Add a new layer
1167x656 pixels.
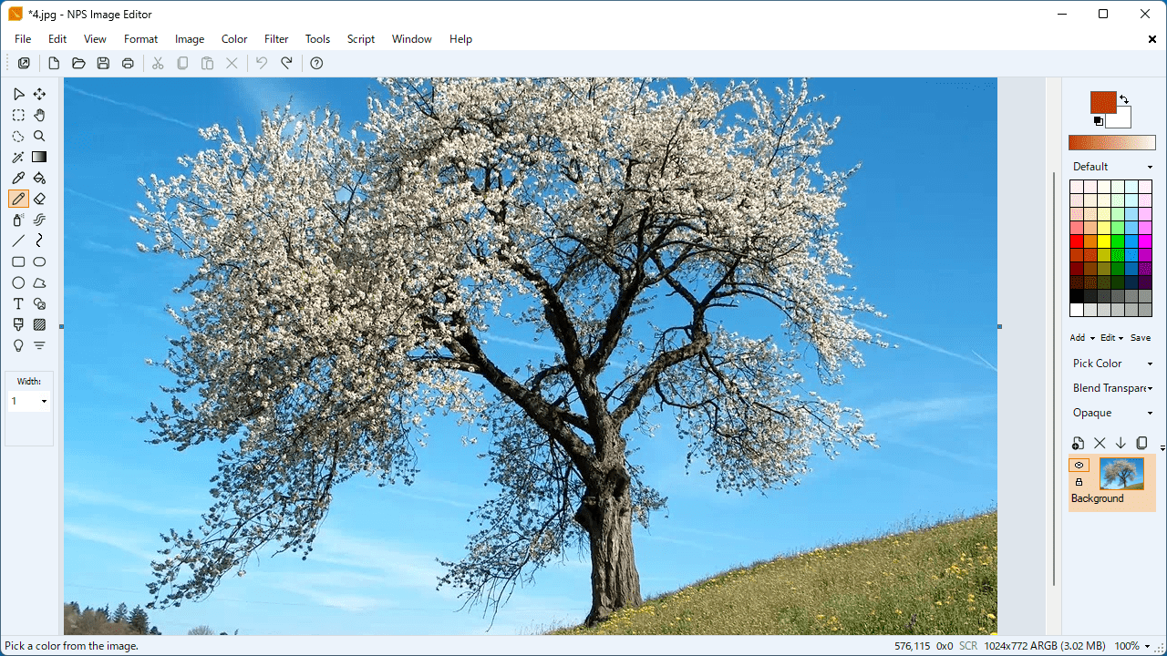click(1079, 444)
